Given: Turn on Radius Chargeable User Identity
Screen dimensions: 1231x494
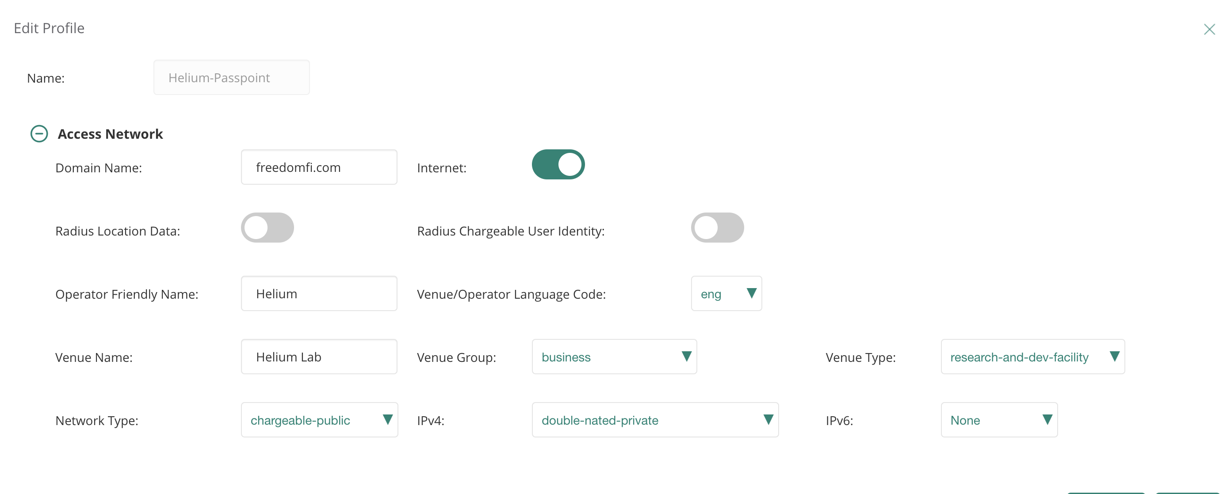Looking at the screenshot, I should (x=717, y=228).
